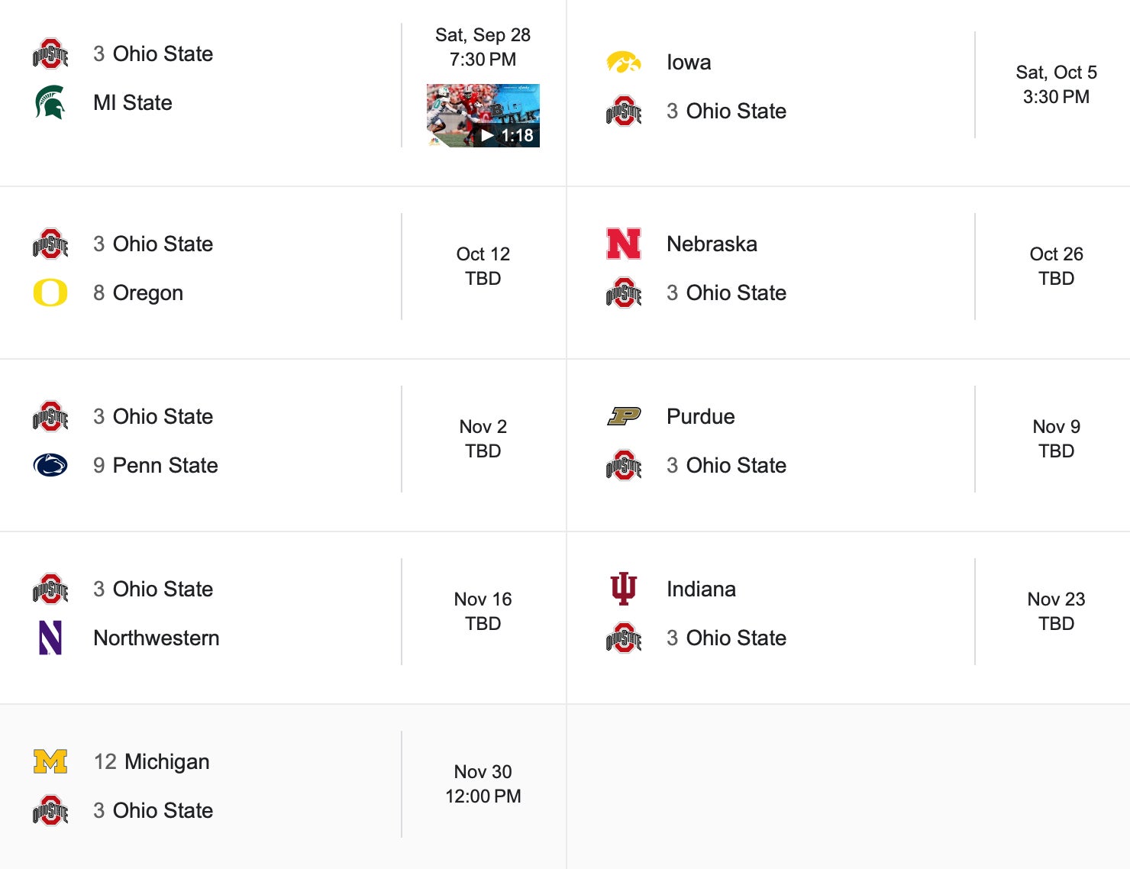Click the Northwestern team name
The width and height of the screenshot is (1130, 869).
pos(157,638)
